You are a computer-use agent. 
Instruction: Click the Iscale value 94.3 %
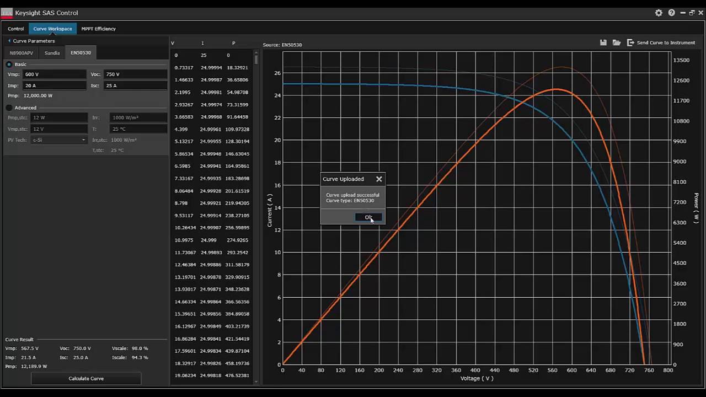[x=140, y=357]
